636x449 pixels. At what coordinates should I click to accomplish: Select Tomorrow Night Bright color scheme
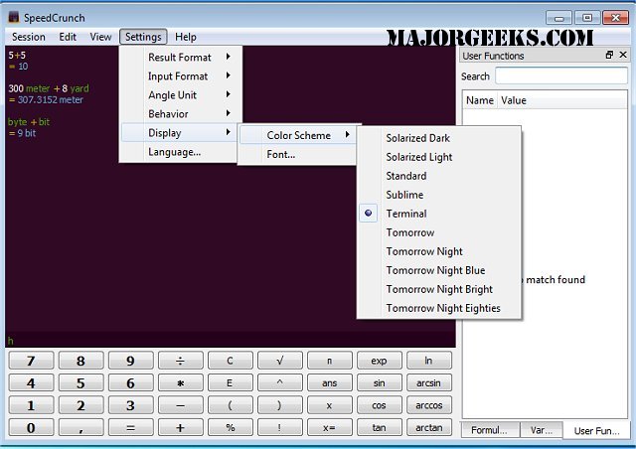pos(439,289)
